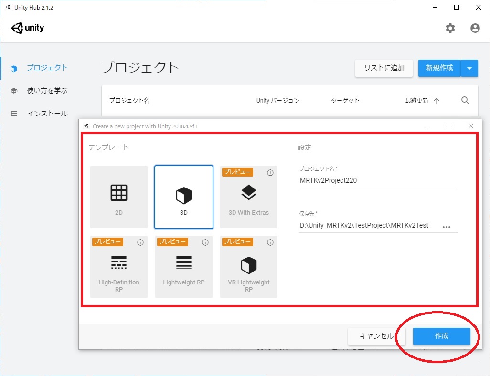This screenshot has height=376, width=490.
Task: Click the Unity バージョン column header
Action: click(x=278, y=101)
